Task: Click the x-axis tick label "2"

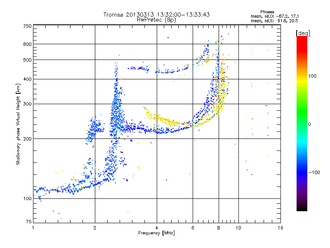Action: click(95, 228)
